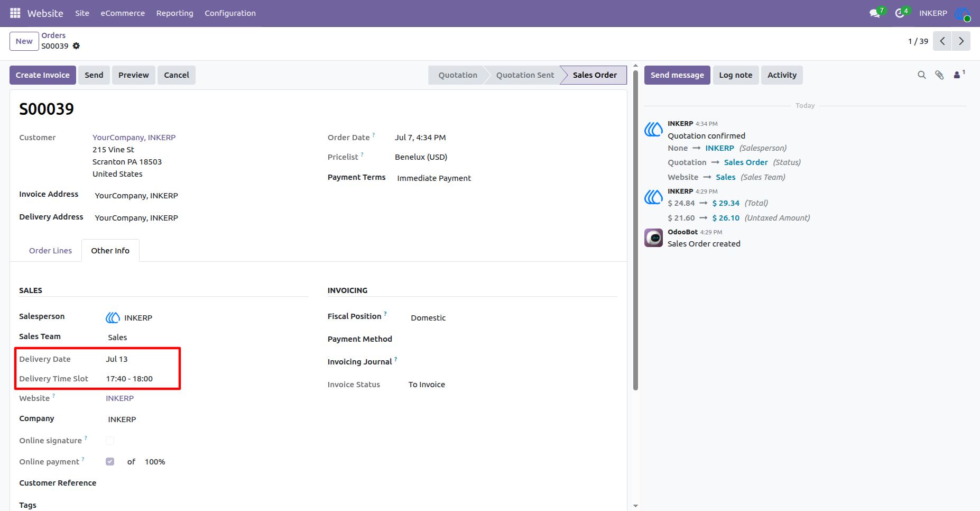Cancel the sales order
Viewport: 980px width, 511px height.
177,75
